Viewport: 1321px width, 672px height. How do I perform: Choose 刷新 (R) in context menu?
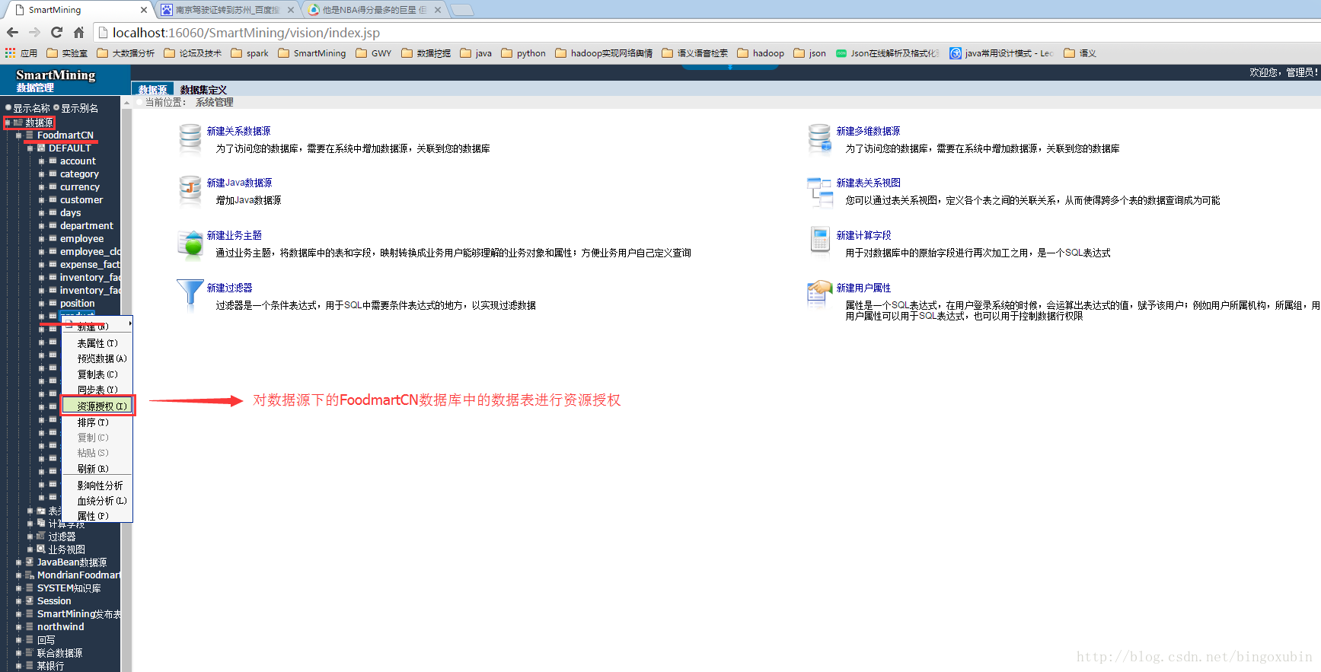point(97,469)
